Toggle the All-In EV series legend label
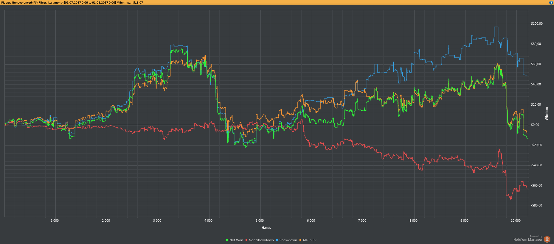Image resolution: width=554 pixels, height=244 pixels. pos(310,240)
